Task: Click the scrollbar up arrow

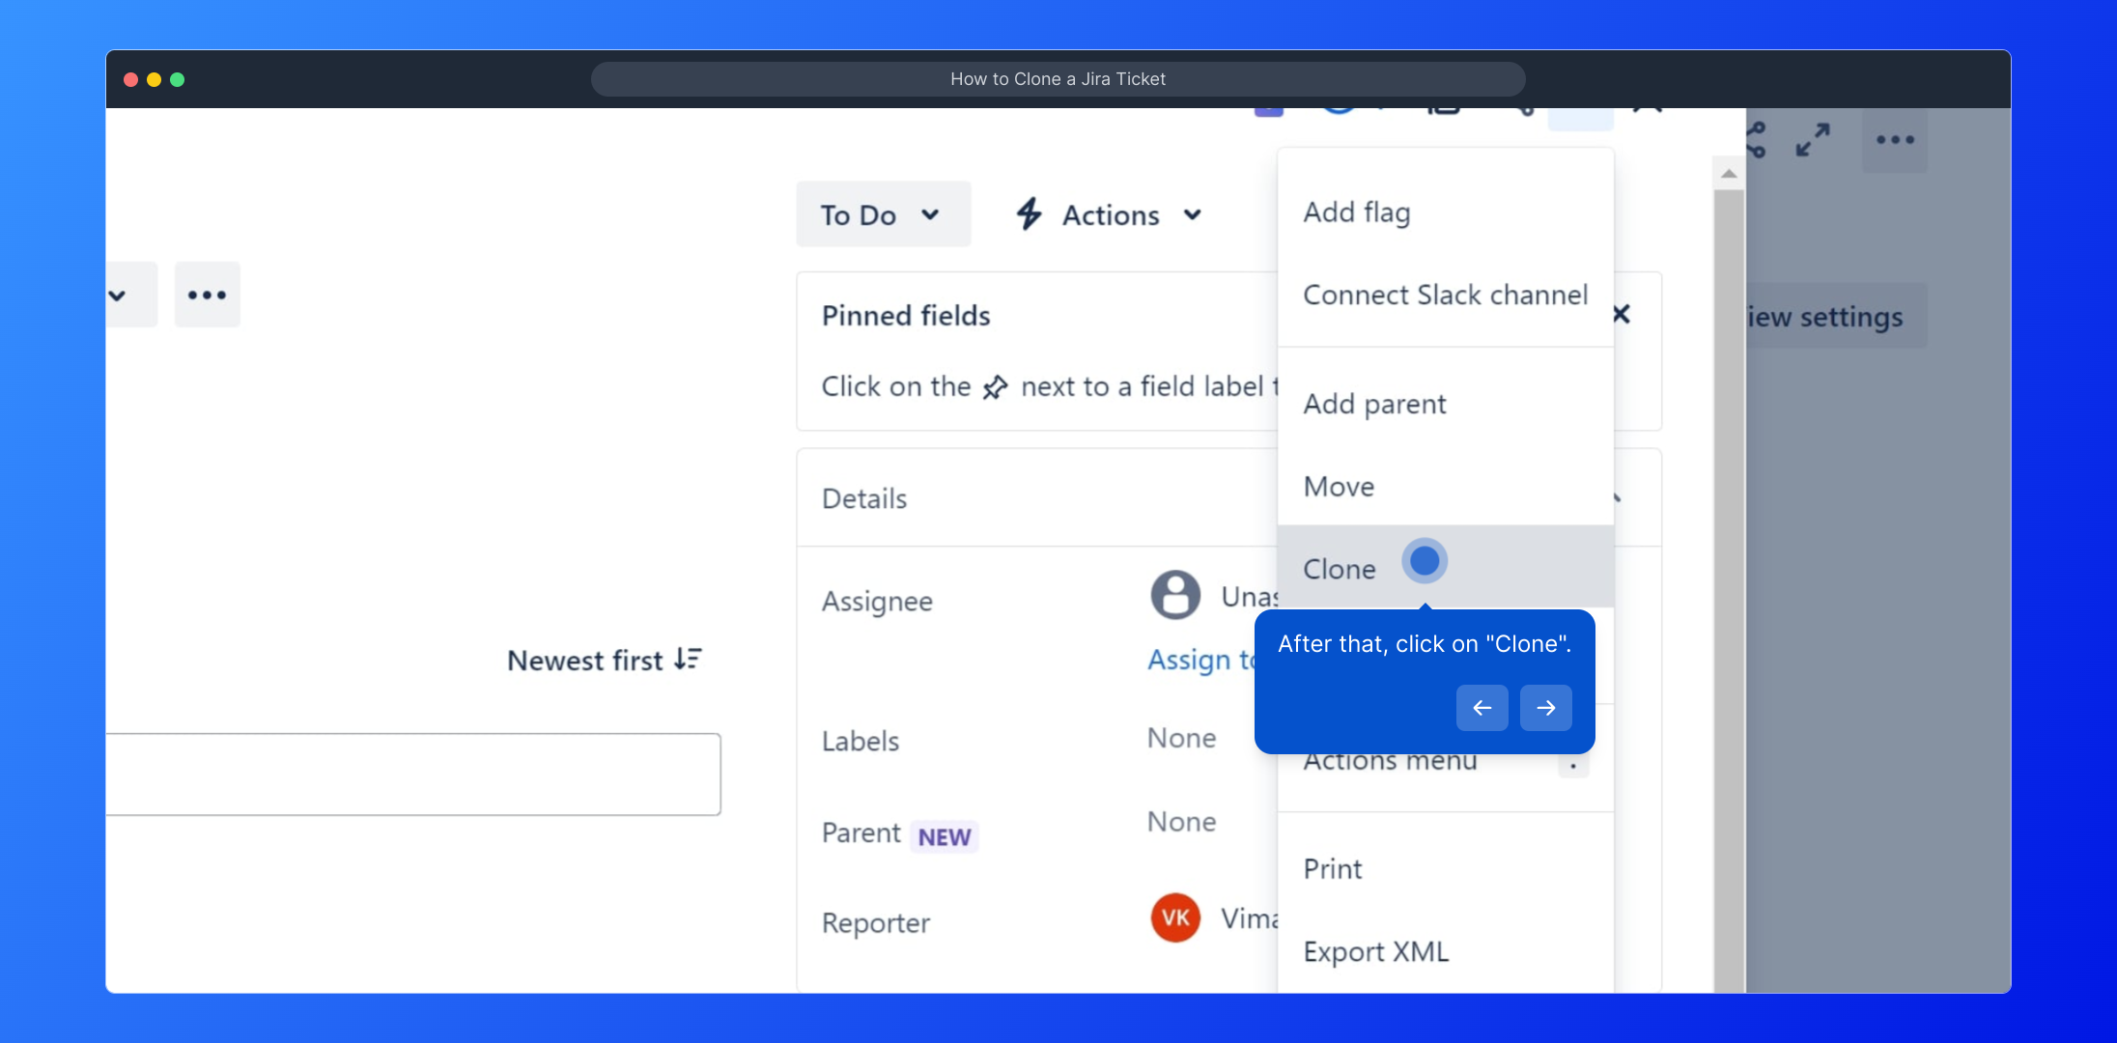Action: click(1729, 175)
